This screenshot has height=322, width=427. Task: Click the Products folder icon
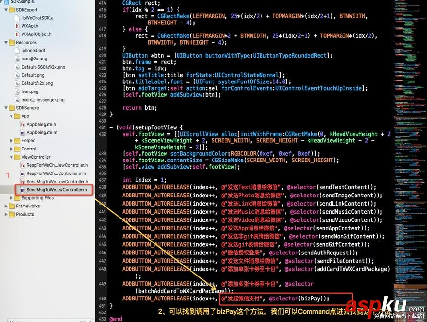pos(12,214)
